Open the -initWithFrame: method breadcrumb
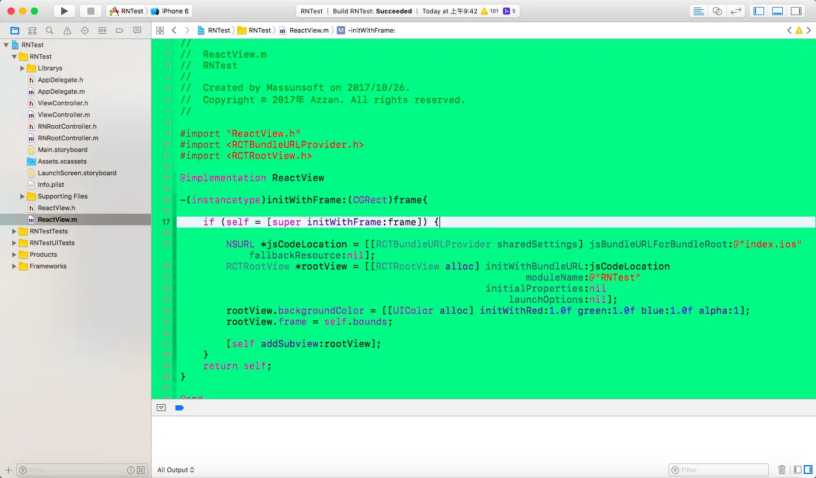This screenshot has width=816, height=478. click(366, 30)
